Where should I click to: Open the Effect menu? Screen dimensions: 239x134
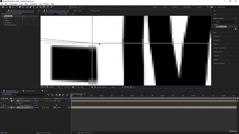tap(27, 4)
